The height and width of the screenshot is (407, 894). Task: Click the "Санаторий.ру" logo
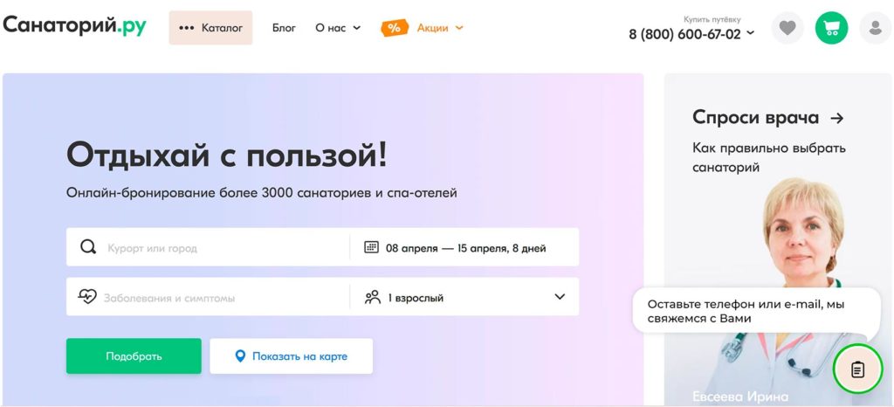75,26
